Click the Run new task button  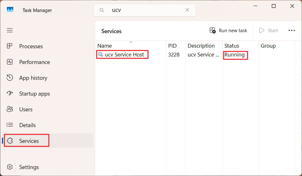click(x=228, y=31)
